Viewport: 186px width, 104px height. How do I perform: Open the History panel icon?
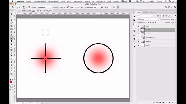click(134, 13)
